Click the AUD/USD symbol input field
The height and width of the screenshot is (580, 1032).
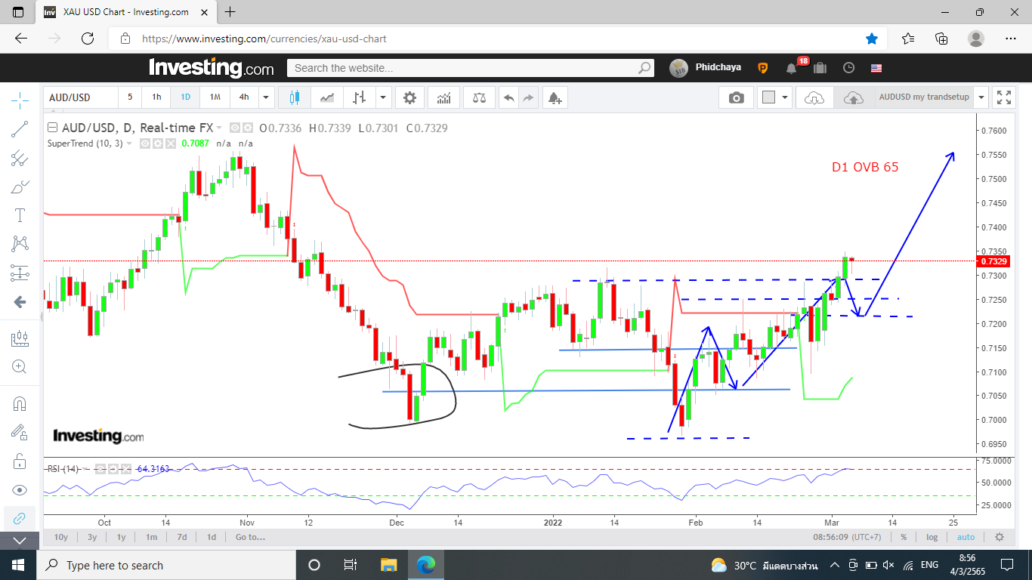click(x=81, y=97)
